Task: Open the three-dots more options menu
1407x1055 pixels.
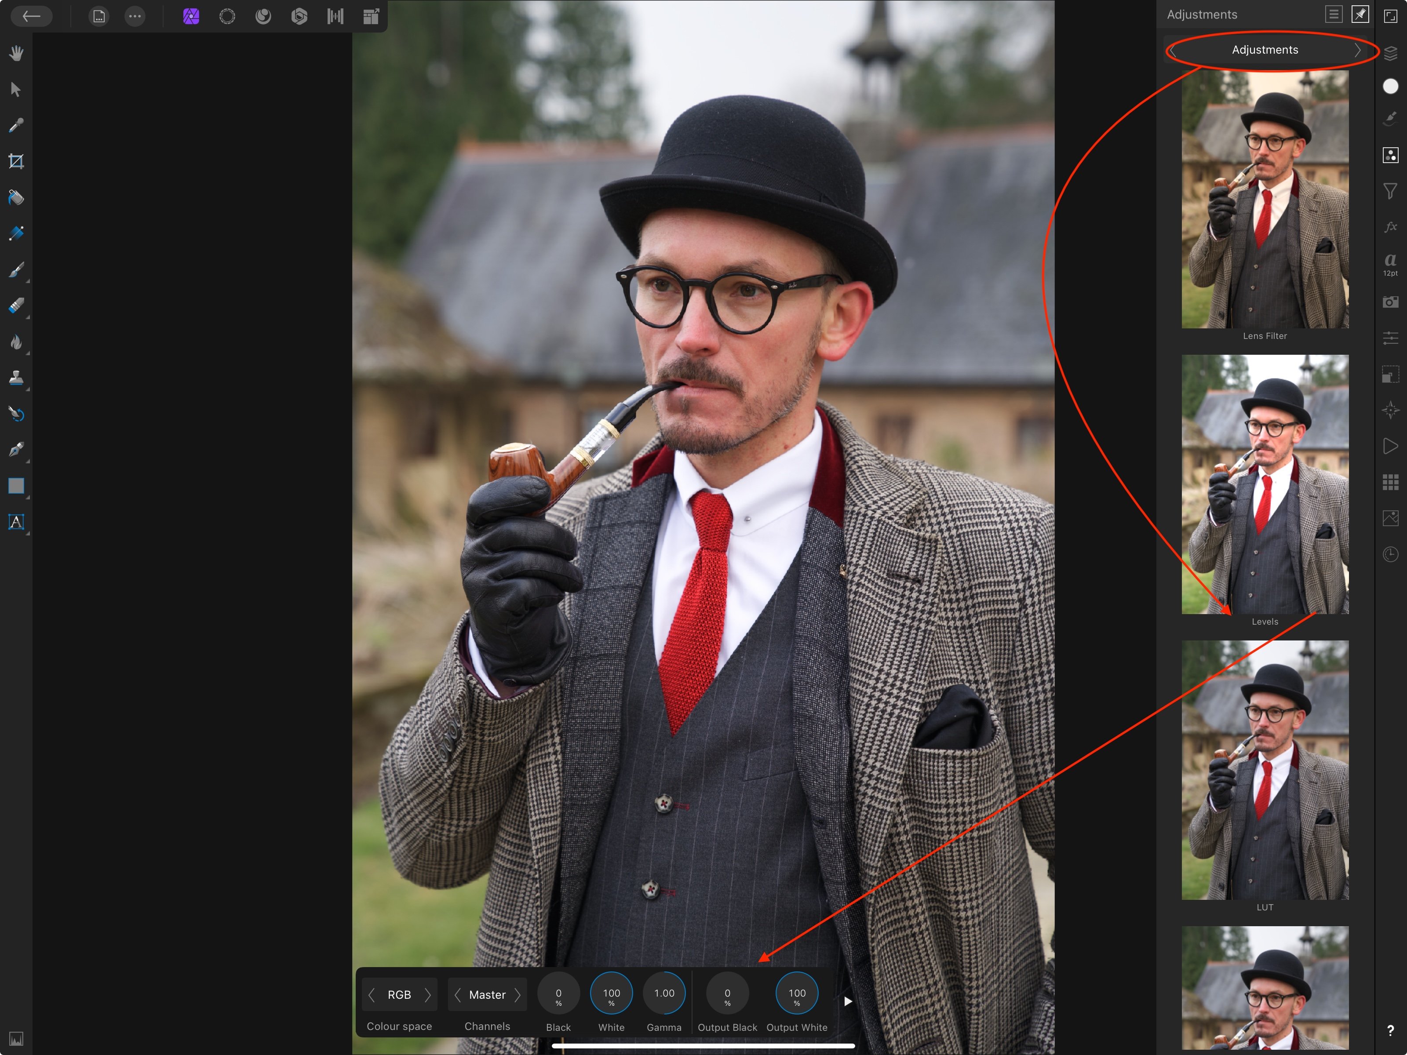Action: coord(135,16)
